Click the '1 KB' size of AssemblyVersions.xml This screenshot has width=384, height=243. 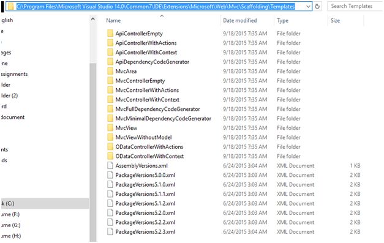pos(355,166)
